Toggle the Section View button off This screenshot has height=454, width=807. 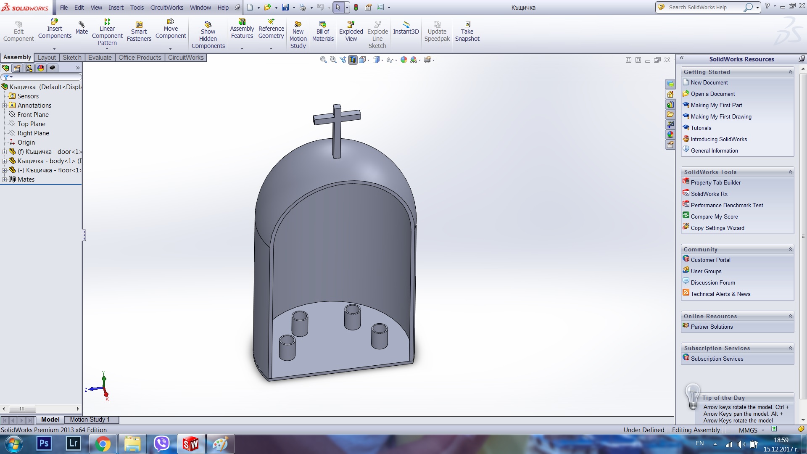353,60
